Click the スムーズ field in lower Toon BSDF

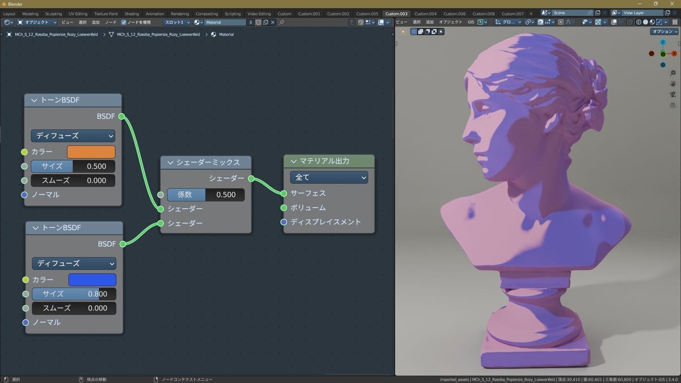(74, 308)
